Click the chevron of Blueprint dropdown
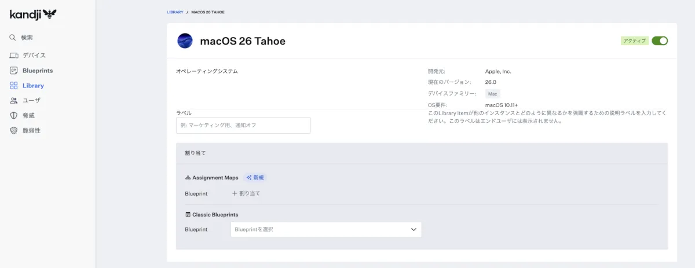Screen dimensions: 695x268 [414, 229]
